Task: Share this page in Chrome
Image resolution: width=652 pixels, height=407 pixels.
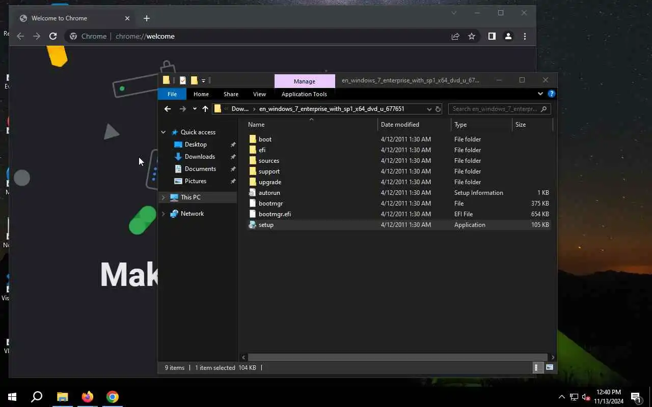Action: coord(455,36)
